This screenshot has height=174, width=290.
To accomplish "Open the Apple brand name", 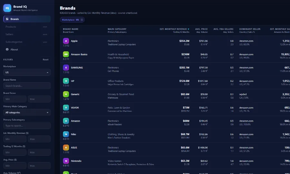I will [74, 41].
